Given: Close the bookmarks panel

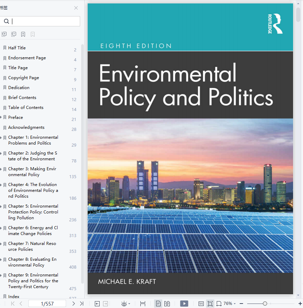Looking at the screenshot, I should [76, 8].
